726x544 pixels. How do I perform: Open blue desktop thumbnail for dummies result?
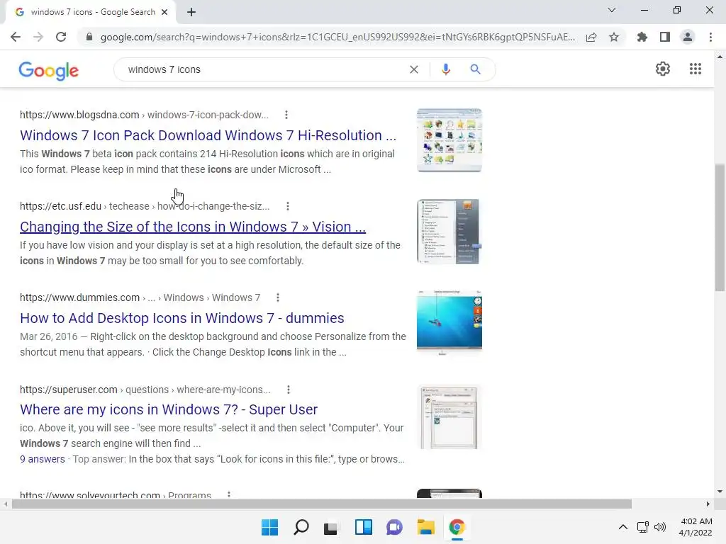(x=449, y=323)
